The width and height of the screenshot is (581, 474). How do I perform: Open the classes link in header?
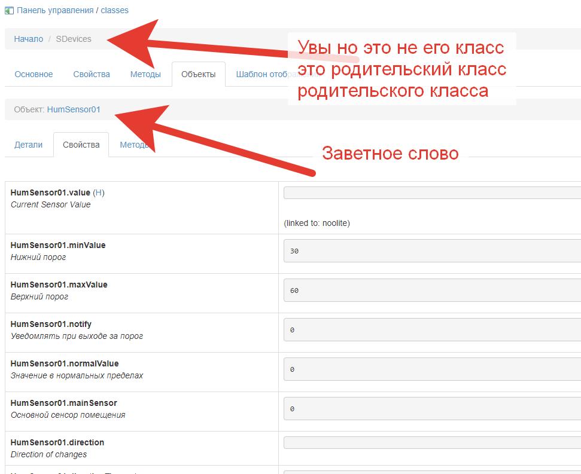pos(114,10)
